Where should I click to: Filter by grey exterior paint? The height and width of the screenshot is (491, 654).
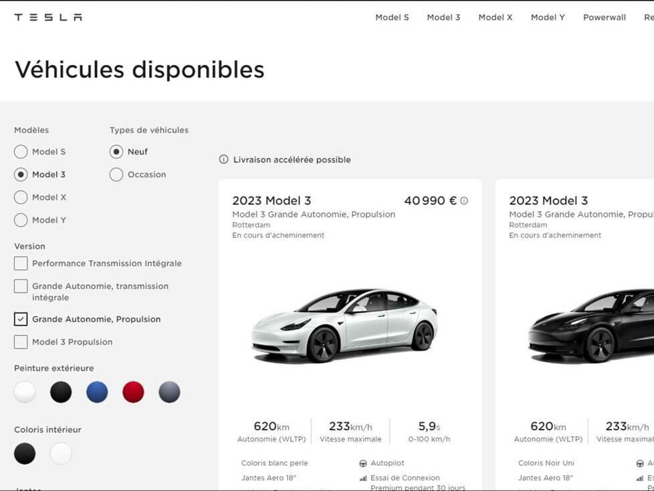pos(170,392)
